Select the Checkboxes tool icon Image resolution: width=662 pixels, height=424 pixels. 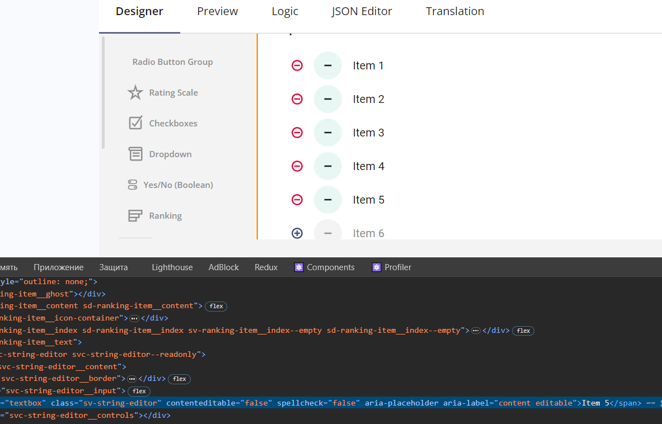tap(135, 123)
